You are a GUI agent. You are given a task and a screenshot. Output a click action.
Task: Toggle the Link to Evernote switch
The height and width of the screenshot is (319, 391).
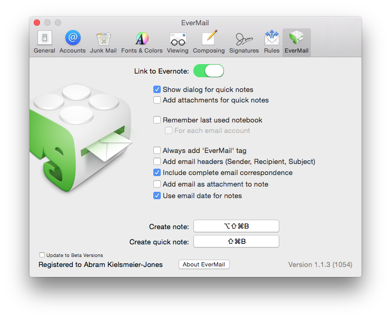click(x=209, y=71)
